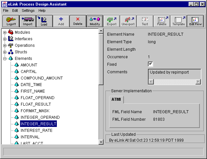The image size is (207, 159).
Task: Click the FML Field Name value INTEGER_RESULT
Action: [171, 112]
